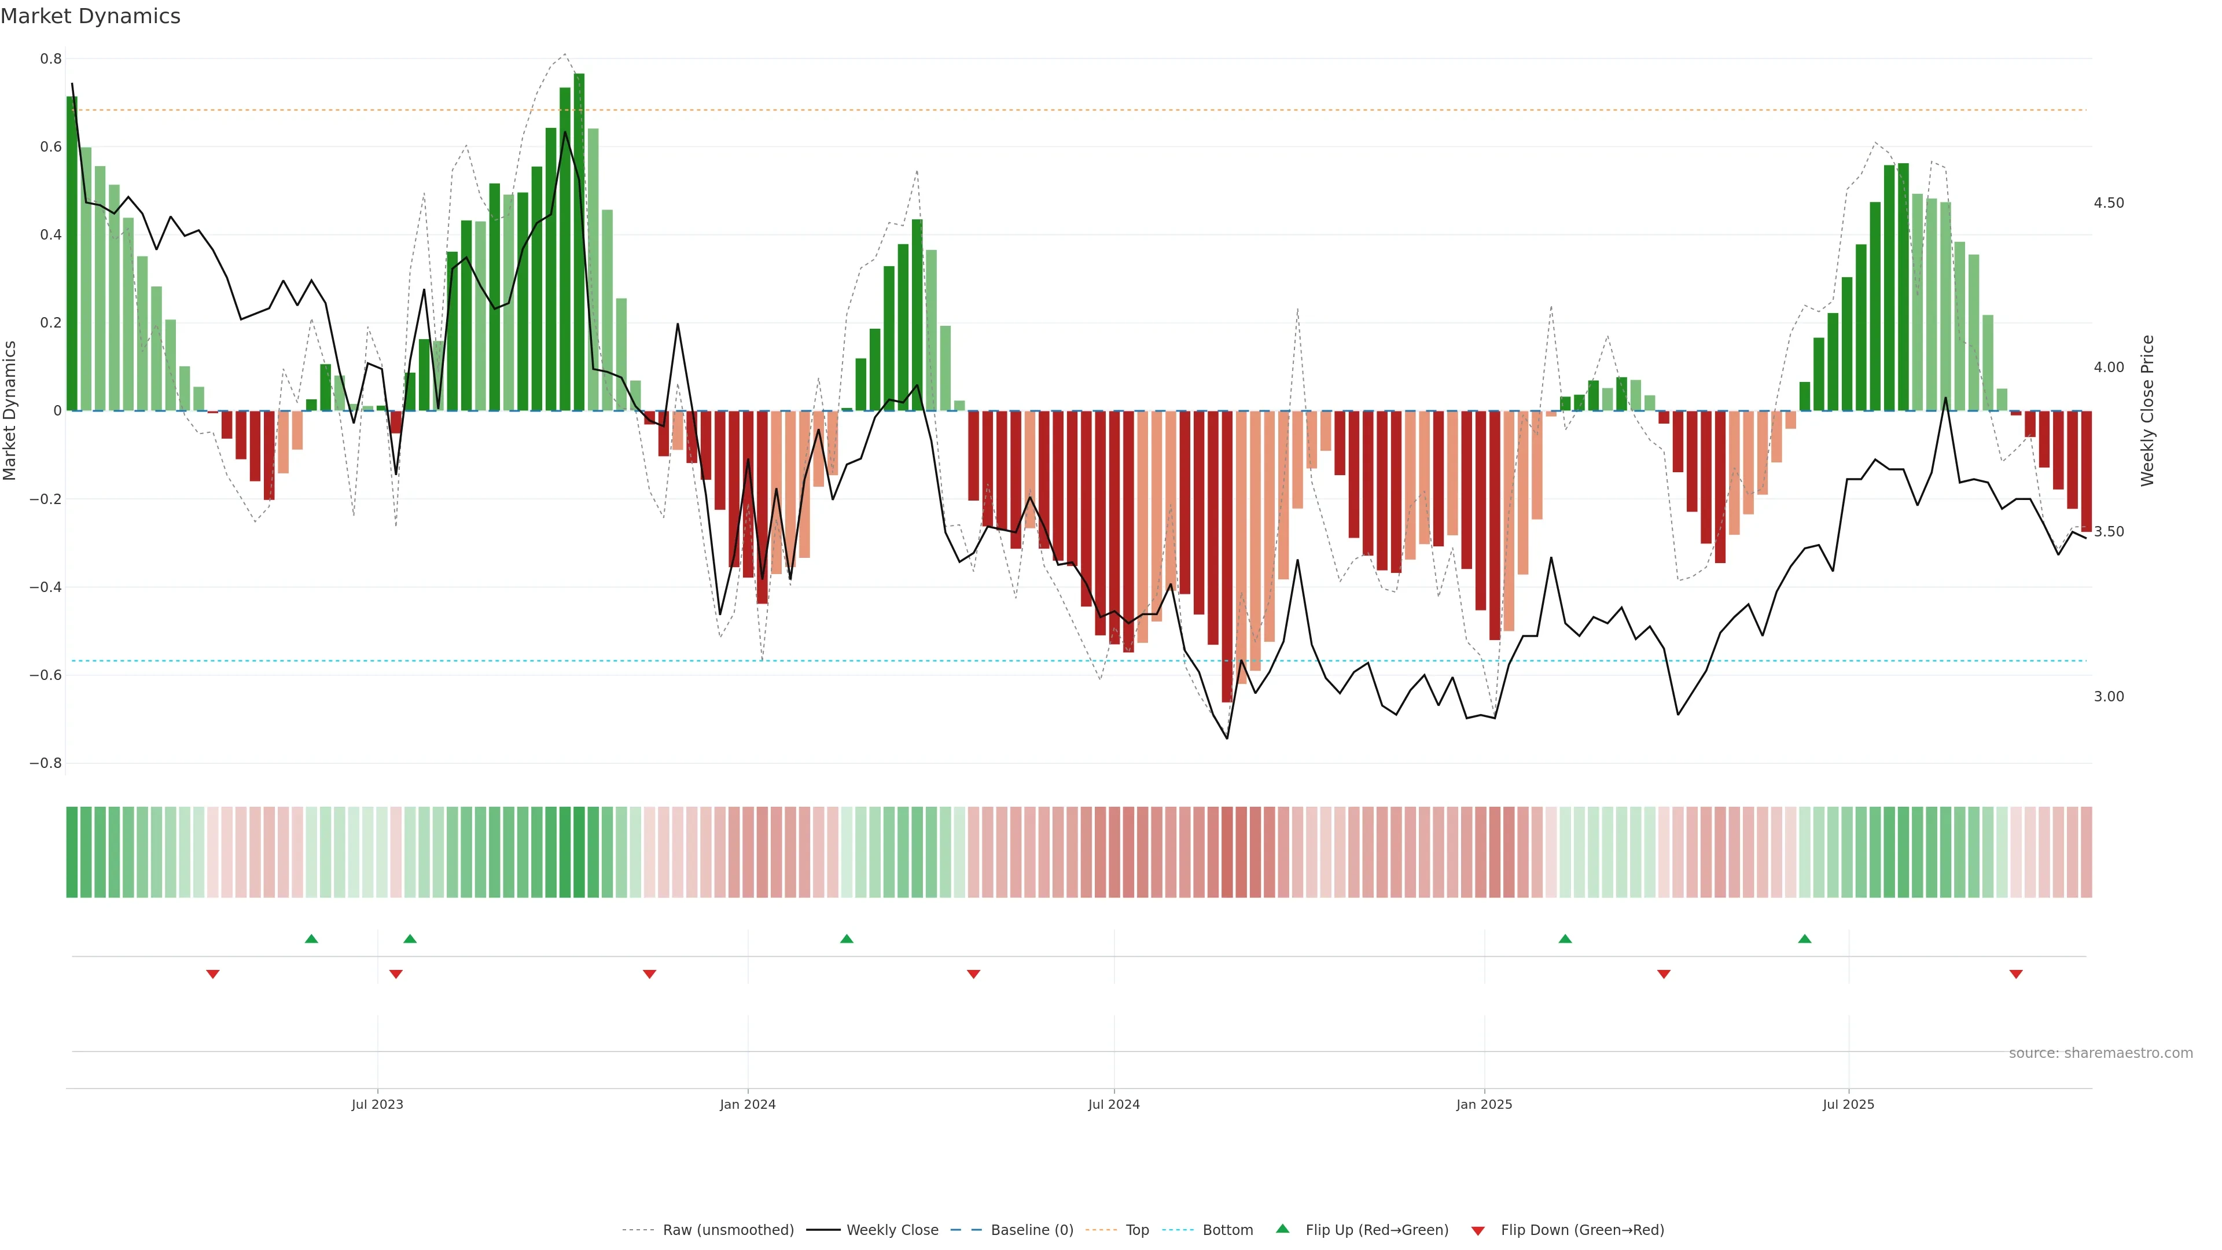Click the Jul 2024 x-axis label
Image resolution: width=2222 pixels, height=1250 pixels.
click(x=1113, y=1104)
